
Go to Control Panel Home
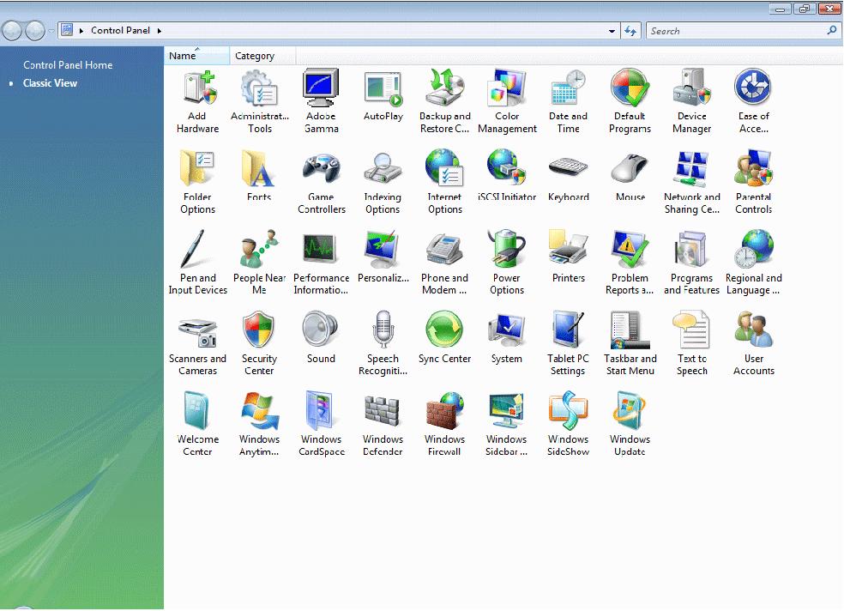pos(68,65)
